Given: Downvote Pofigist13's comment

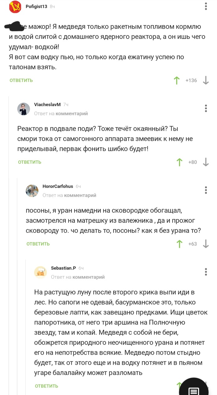Looking at the screenshot, I should click(x=206, y=80).
